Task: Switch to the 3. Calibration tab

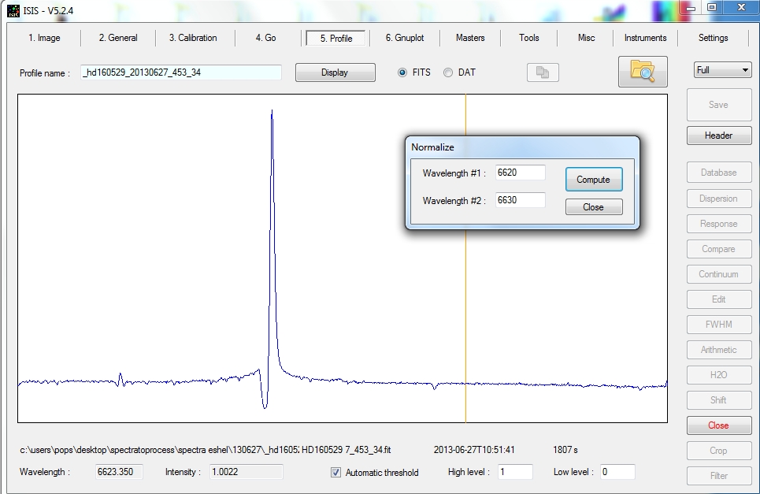Action: 192,38
